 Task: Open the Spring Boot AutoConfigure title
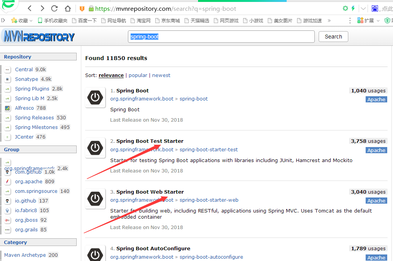(153, 248)
